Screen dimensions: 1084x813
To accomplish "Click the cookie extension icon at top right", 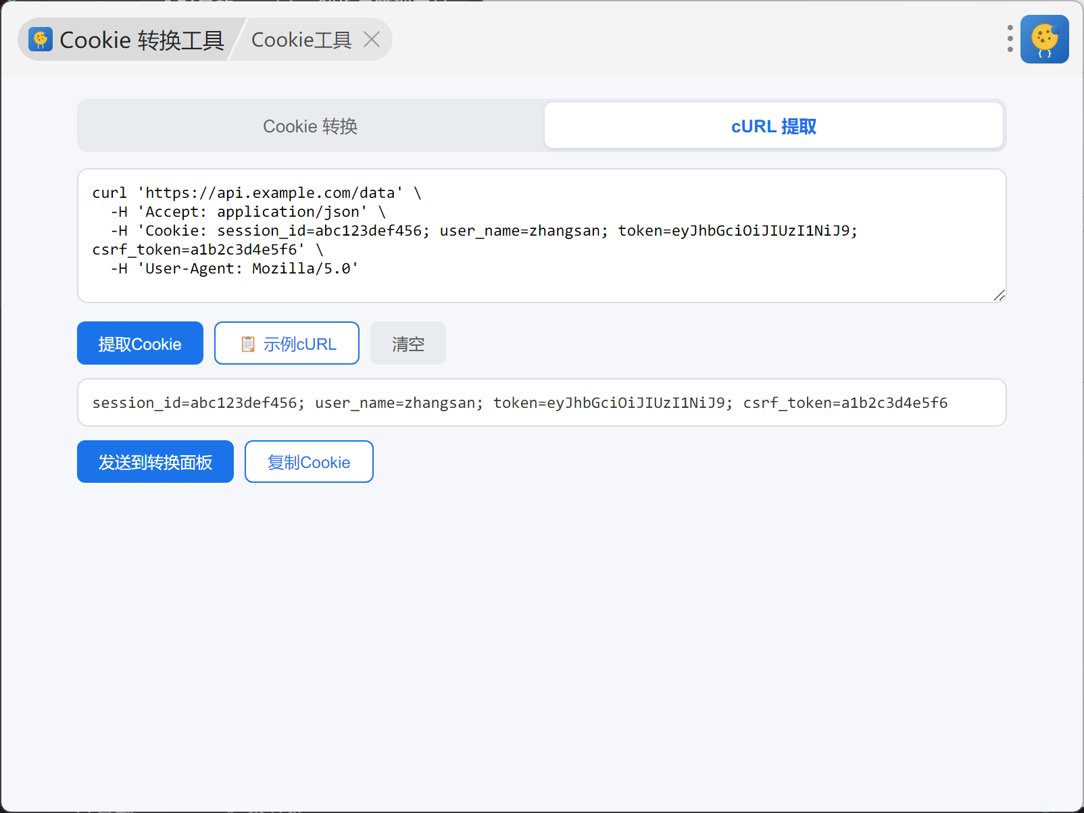I will pyautogui.click(x=1044, y=39).
